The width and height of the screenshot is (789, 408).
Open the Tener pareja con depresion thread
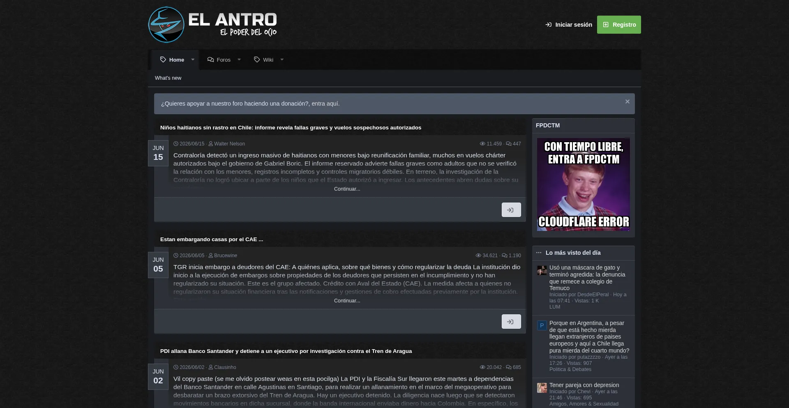pyautogui.click(x=584, y=385)
